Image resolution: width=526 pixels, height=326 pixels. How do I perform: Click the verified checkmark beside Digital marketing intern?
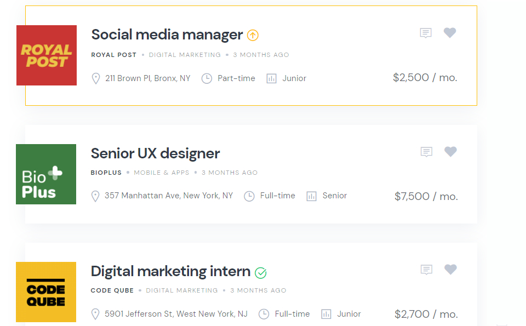(x=261, y=272)
